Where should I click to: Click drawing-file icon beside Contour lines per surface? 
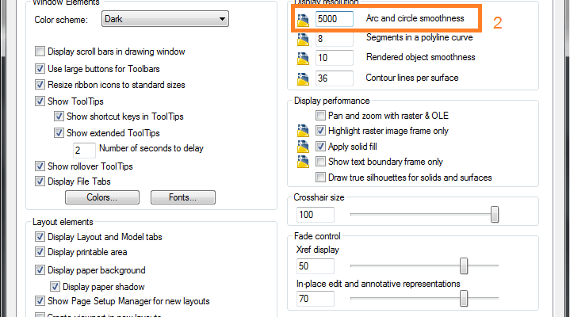pos(303,79)
